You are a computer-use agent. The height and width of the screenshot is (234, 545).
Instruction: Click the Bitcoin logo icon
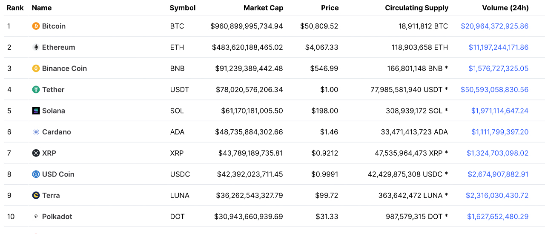[36, 26]
